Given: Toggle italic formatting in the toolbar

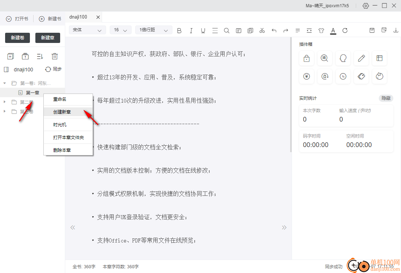Looking at the screenshot, I should pyautogui.click(x=191, y=31).
